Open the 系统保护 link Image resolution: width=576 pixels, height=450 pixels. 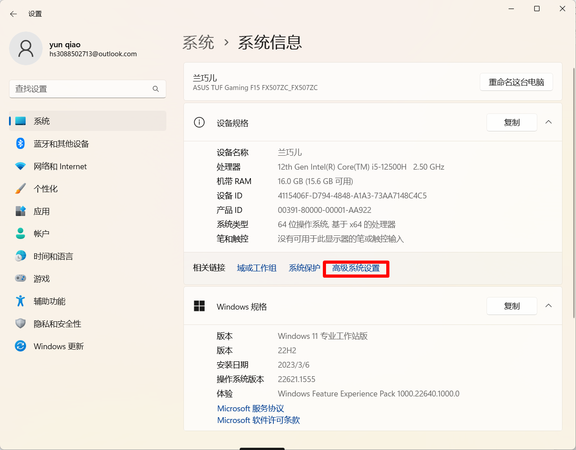click(x=304, y=268)
